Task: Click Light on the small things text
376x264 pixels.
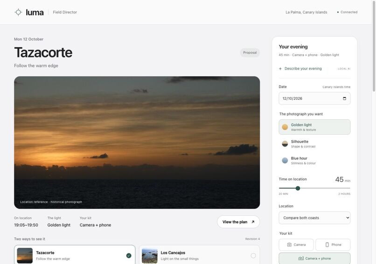Action: pyautogui.click(x=180, y=259)
